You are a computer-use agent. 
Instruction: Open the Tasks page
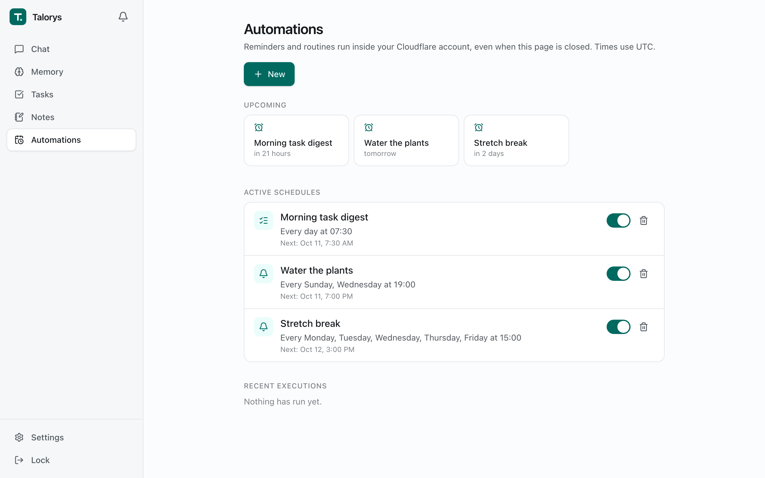[71, 94]
